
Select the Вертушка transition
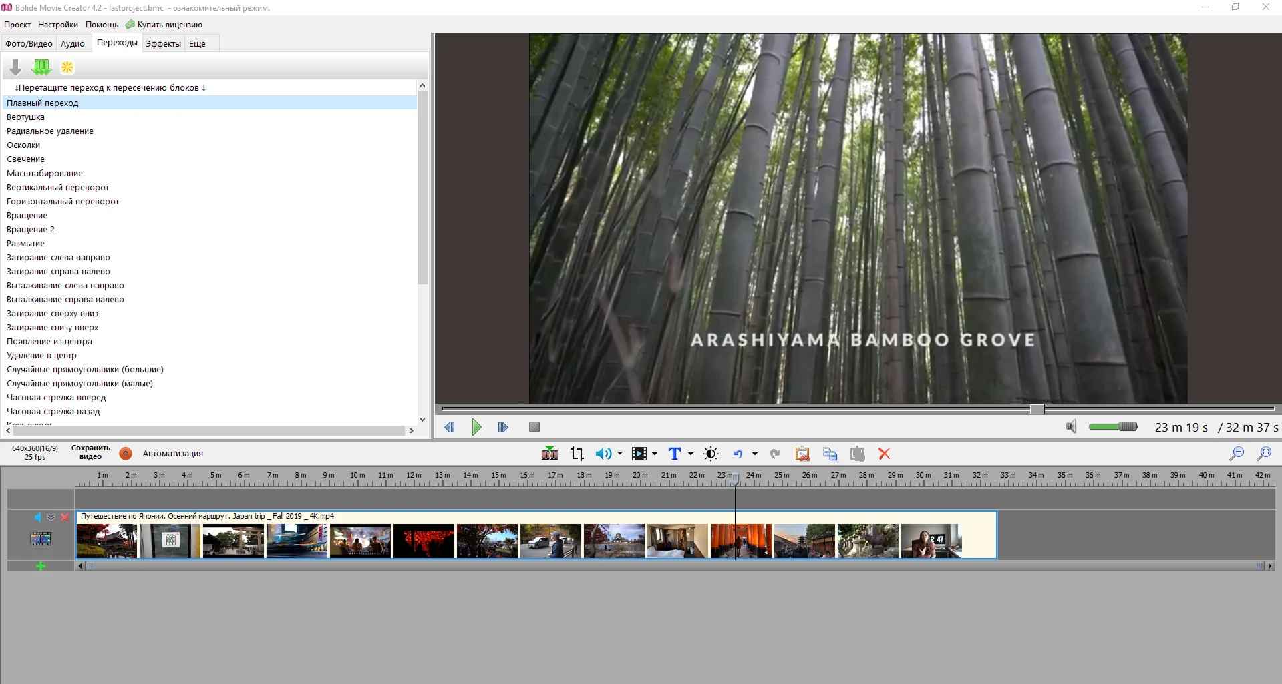coord(210,117)
